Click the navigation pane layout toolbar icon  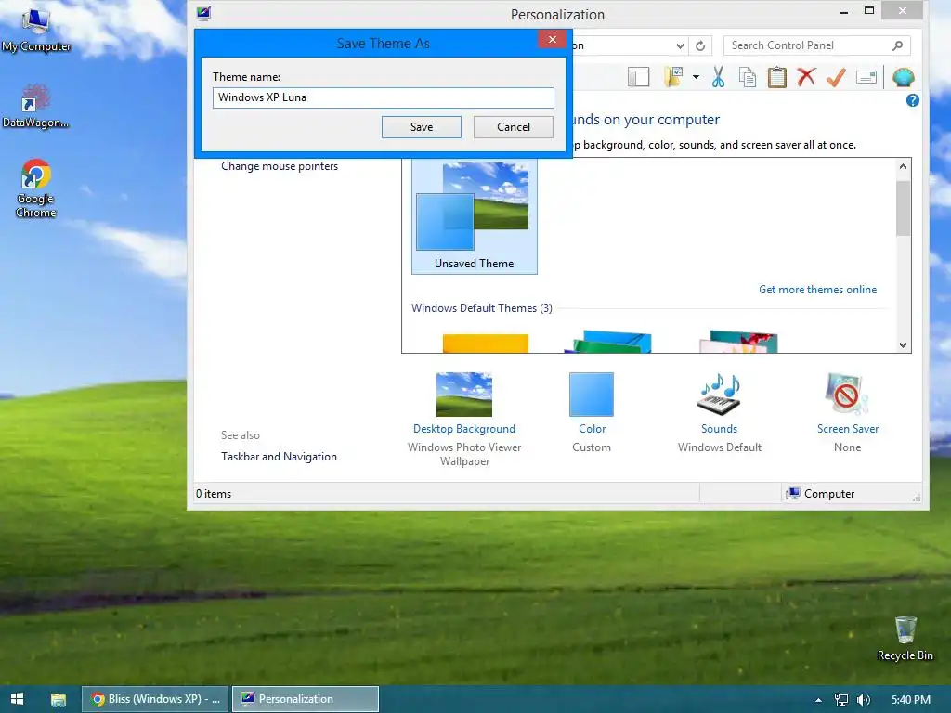coord(638,77)
